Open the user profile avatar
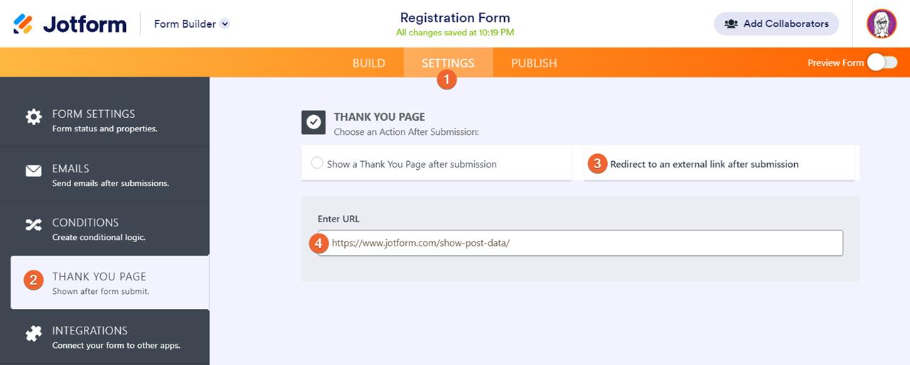Image resolution: width=910 pixels, height=365 pixels. [882, 23]
